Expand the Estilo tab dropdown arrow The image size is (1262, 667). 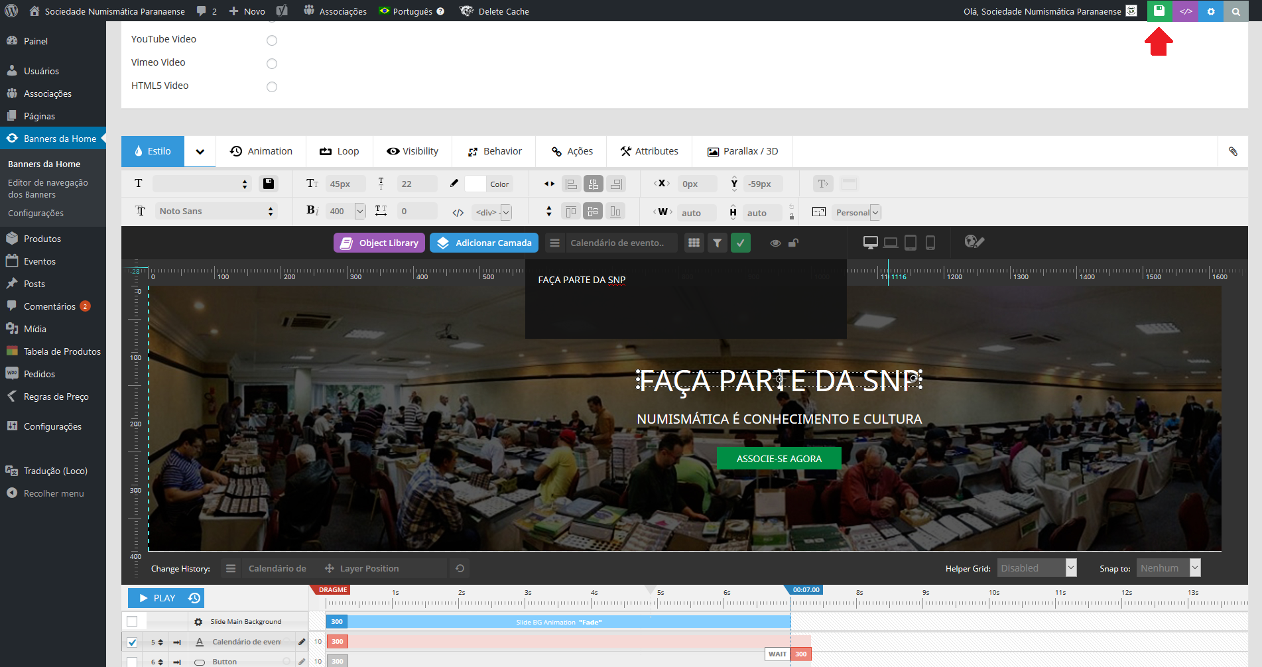200,151
